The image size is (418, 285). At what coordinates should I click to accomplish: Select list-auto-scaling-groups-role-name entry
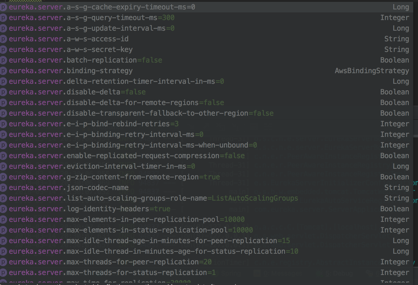click(x=153, y=198)
